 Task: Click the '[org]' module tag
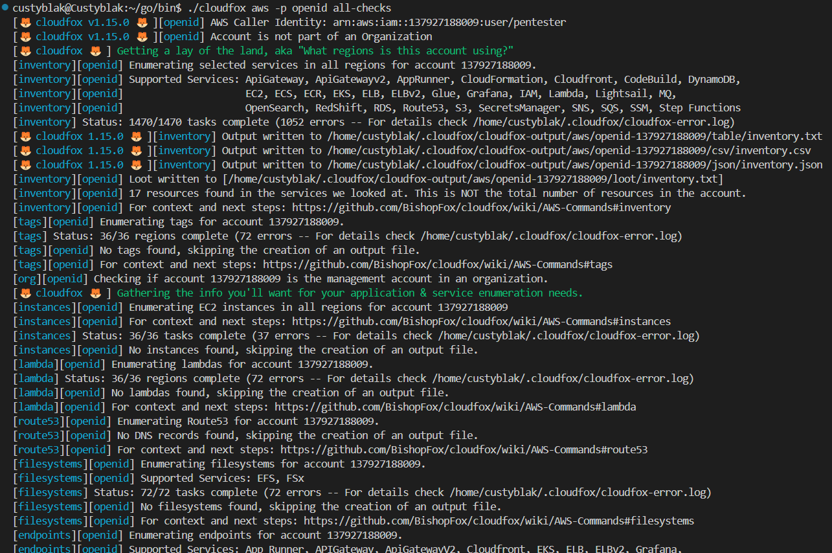pyautogui.click(x=27, y=278)
